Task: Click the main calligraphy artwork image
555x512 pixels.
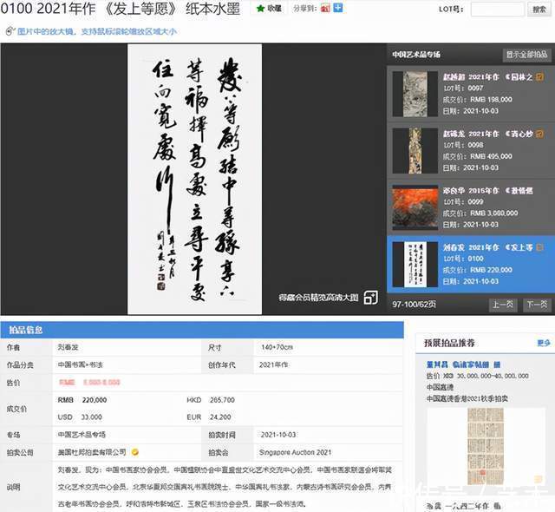Action: (x=194, y=179)
